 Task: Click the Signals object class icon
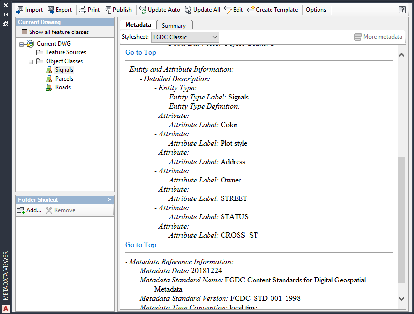[x=49, y=70]
